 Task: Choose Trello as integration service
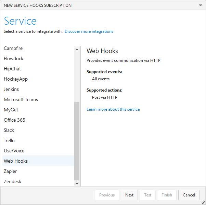(x=9, y=141)
